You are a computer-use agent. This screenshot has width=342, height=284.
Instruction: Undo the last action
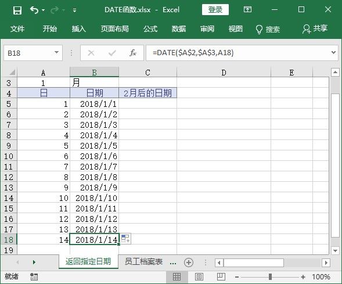34,10
